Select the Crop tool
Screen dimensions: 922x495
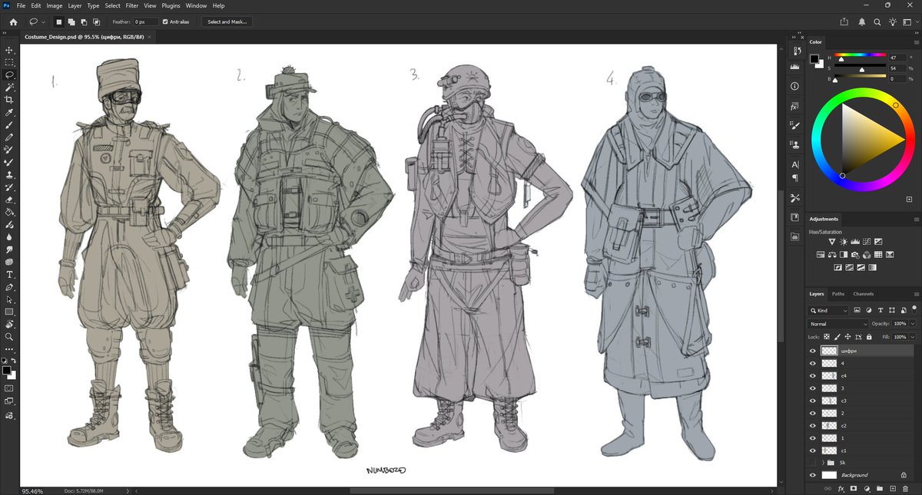point(9,100)
